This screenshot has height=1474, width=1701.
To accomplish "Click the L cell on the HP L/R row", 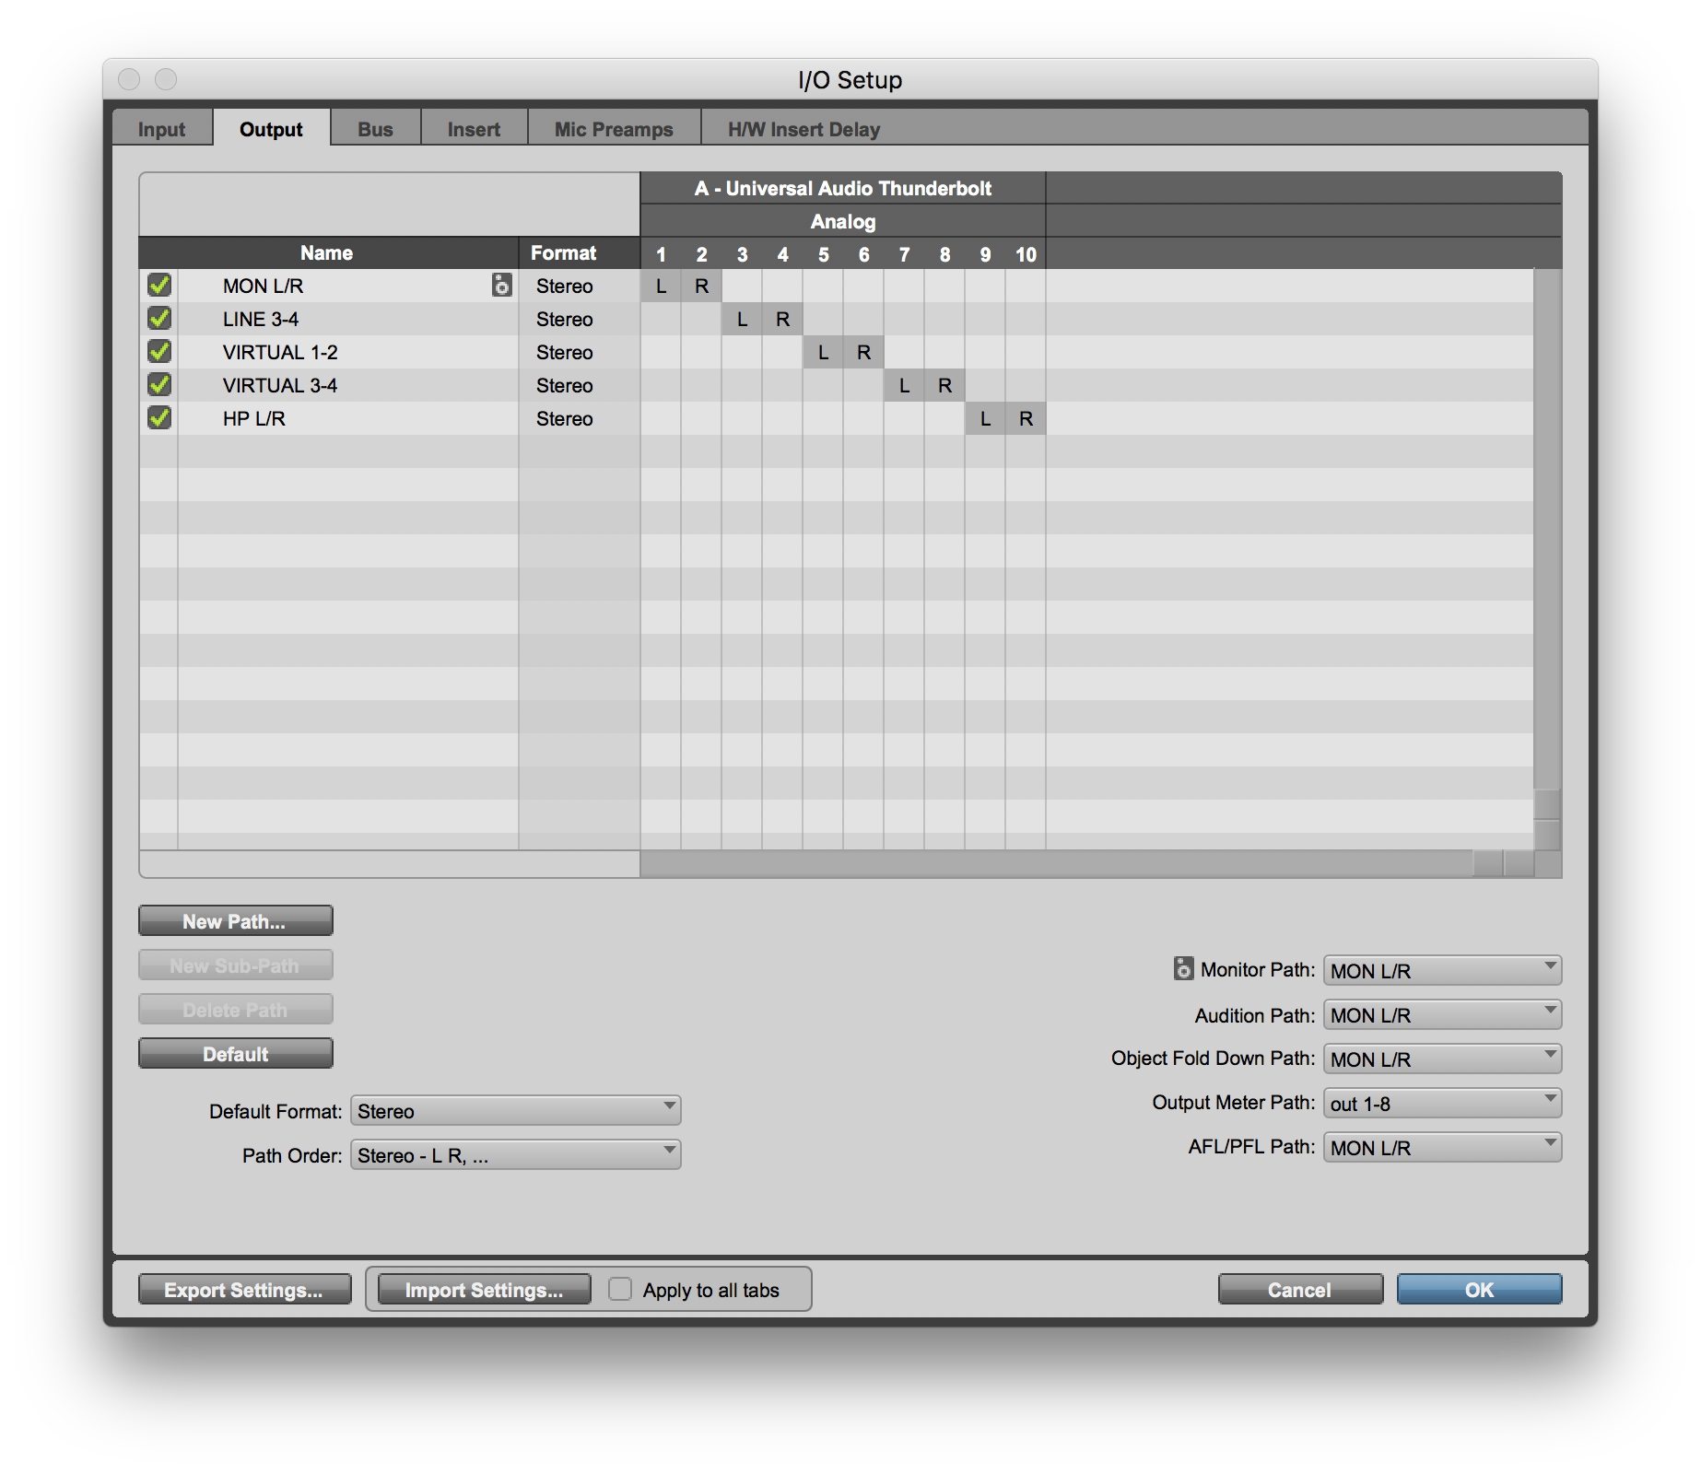I will 985,419.
